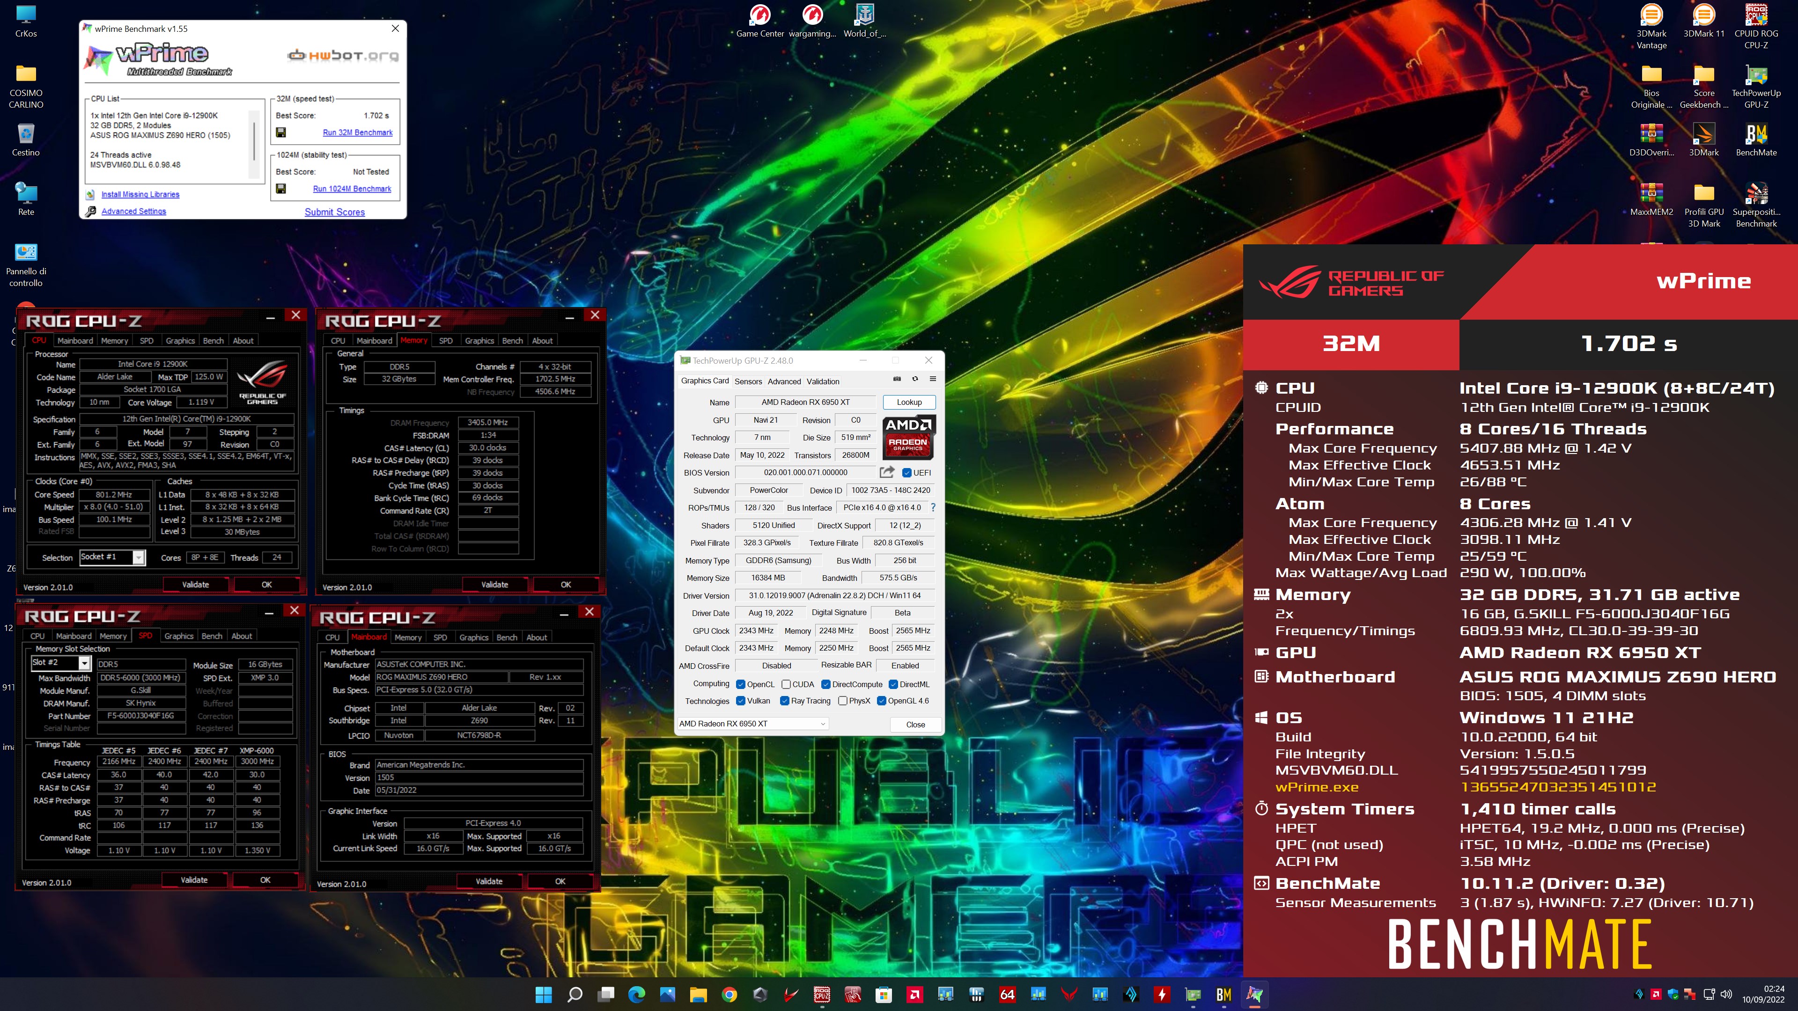Open Pannello di controllo desktop icon
This screenshot has width=1798, height=1011.
pyautogui.click(x=26, y=265)
